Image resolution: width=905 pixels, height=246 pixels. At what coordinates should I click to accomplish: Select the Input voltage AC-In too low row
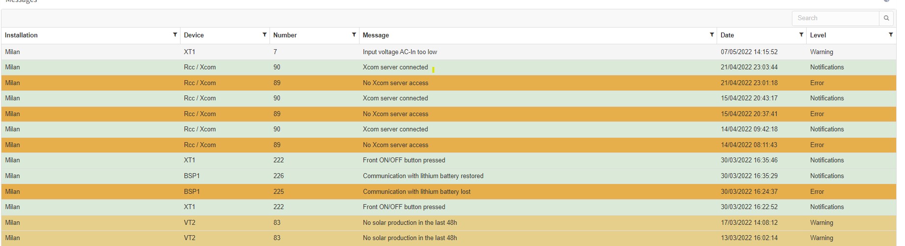tap(400, 52)
